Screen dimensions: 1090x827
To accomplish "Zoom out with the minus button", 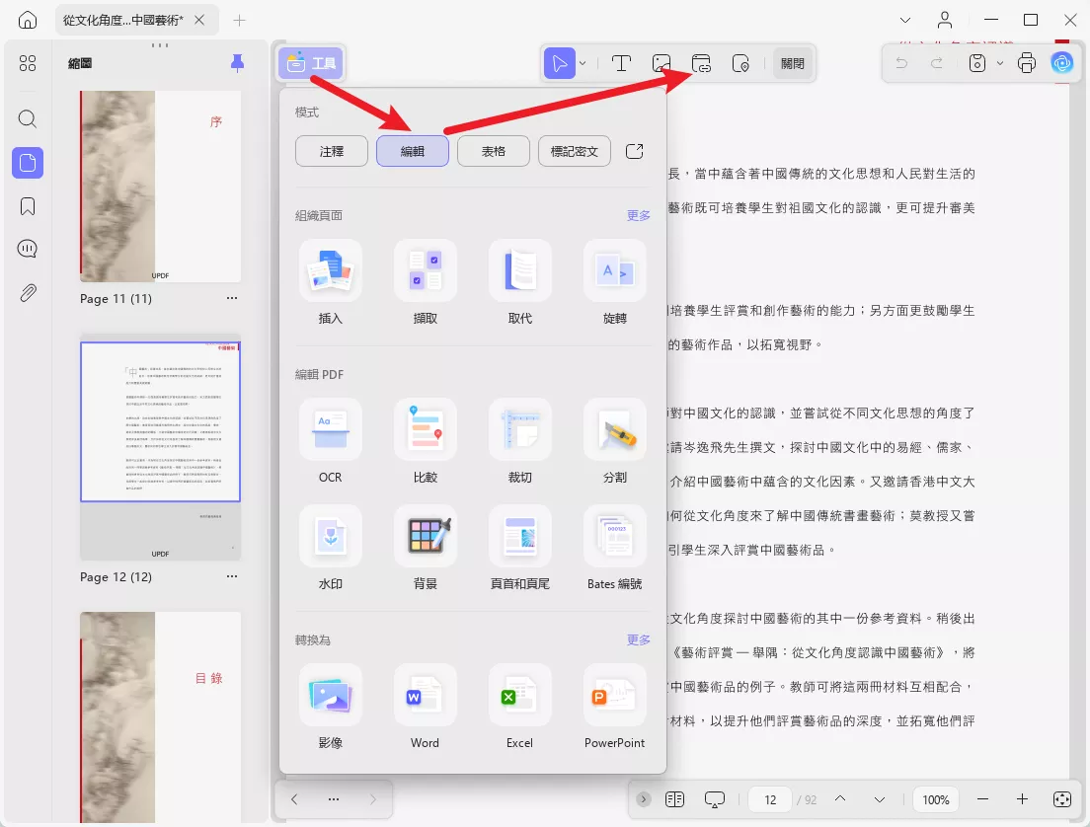I will coord(982,800).
